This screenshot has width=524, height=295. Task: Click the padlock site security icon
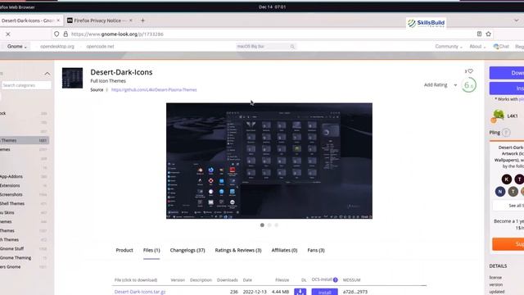tap(65, 34)
